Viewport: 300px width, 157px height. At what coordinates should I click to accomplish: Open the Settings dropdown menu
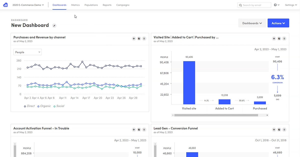tap(291, 5)
